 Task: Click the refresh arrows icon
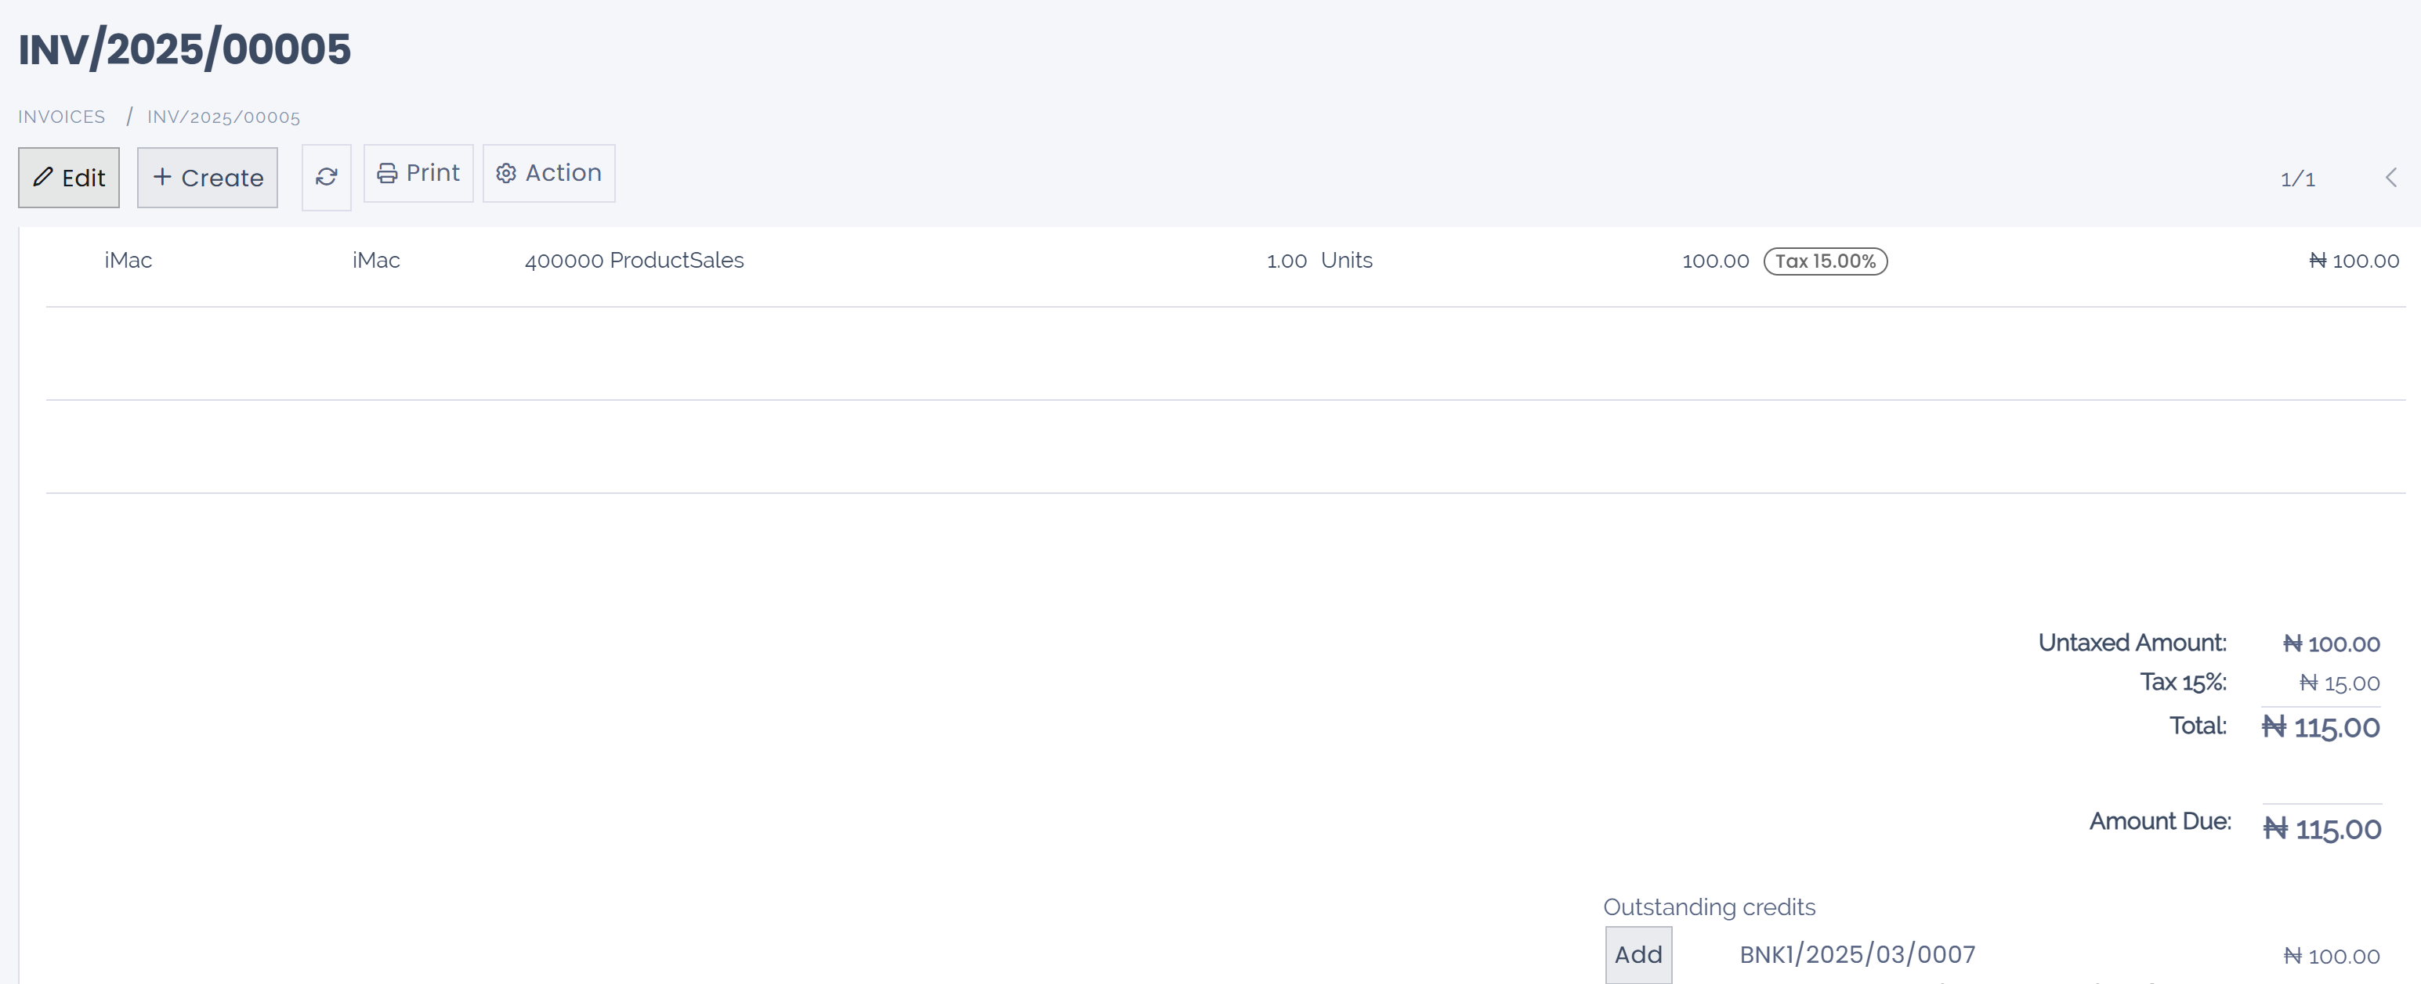[x=326, y=176]
